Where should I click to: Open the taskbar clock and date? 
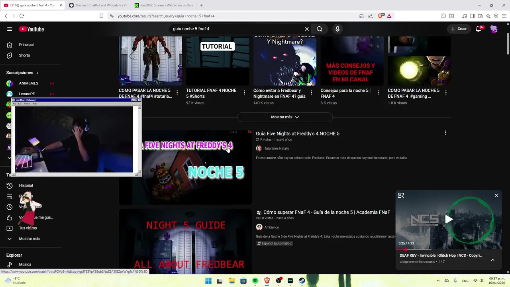(498, 281)
